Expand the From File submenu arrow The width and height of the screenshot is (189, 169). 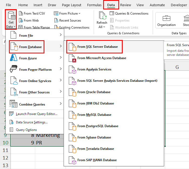61,35
